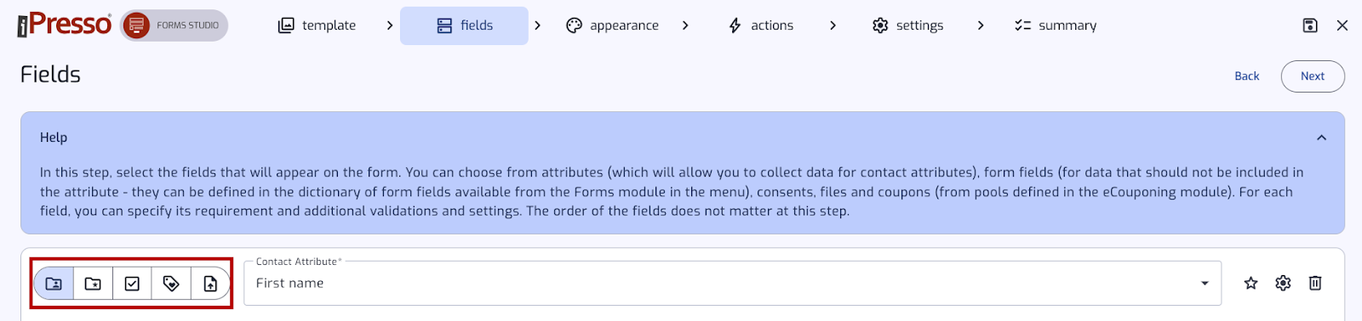Select the contact attribute field type icon
1362x321 pixels.
point(54,284)
